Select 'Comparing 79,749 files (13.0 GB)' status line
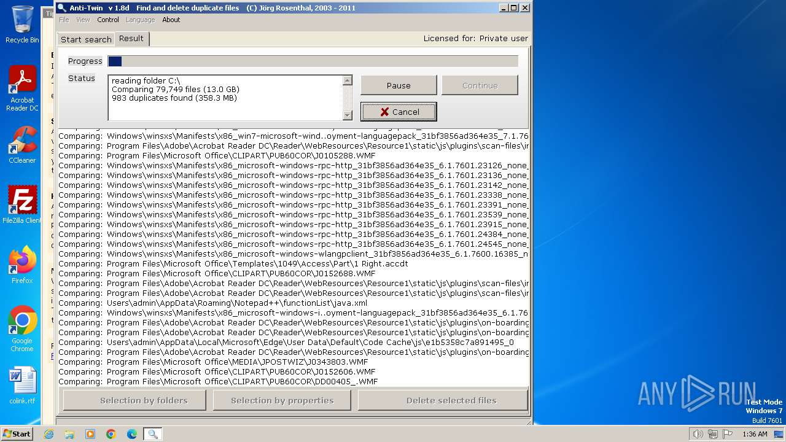 tap(175, 89)
